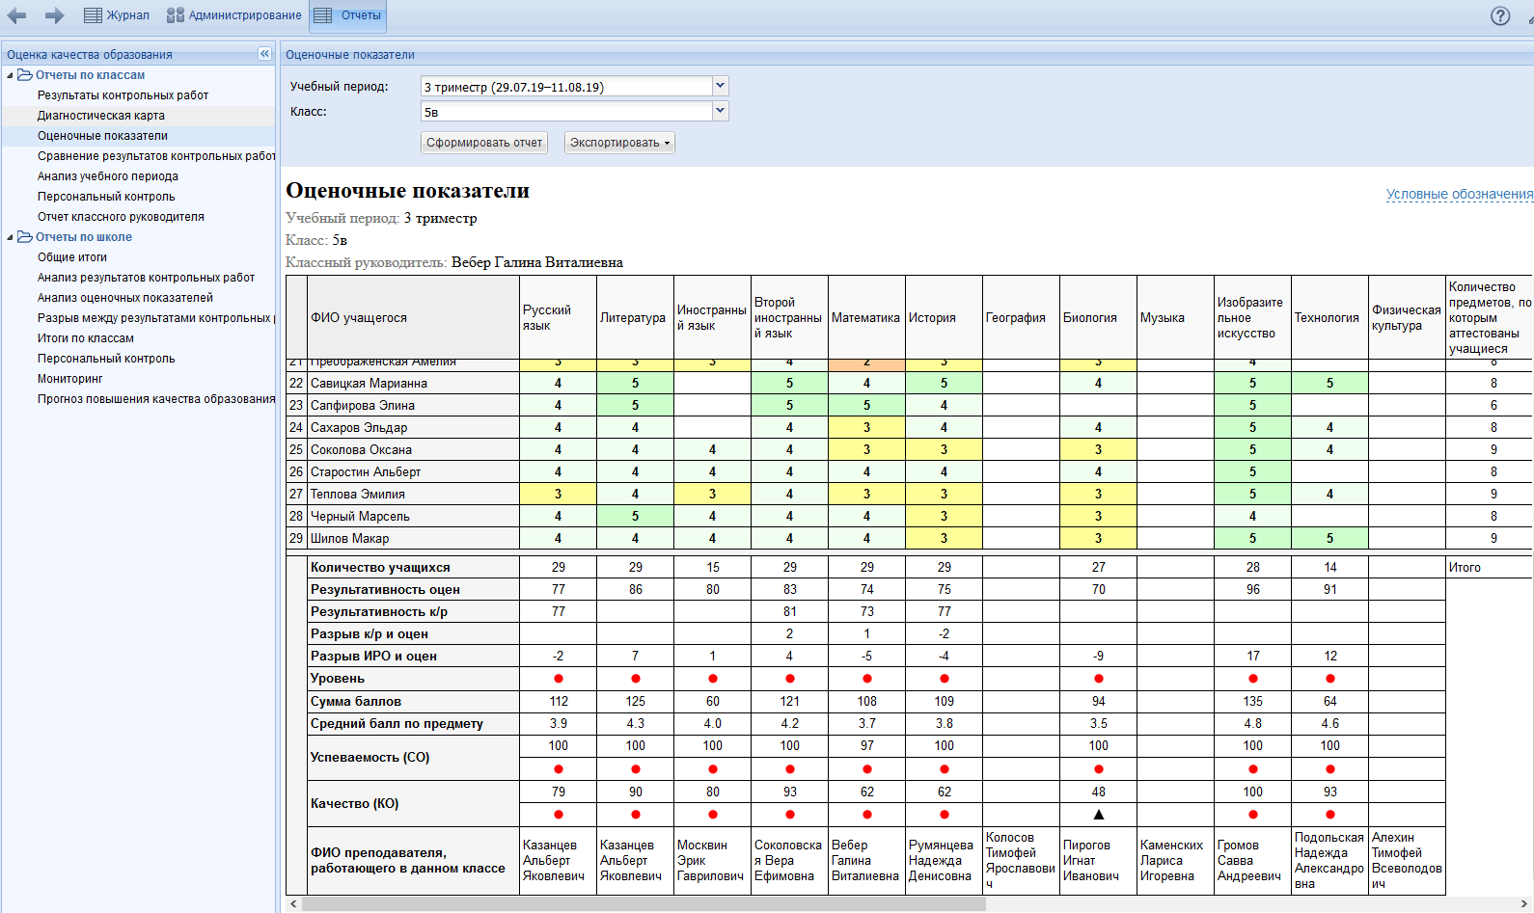This screenshot has height=913, width=1534.
Task: Click the horizontal scrollbar thumb at bottom
Action: pos(644,904)
